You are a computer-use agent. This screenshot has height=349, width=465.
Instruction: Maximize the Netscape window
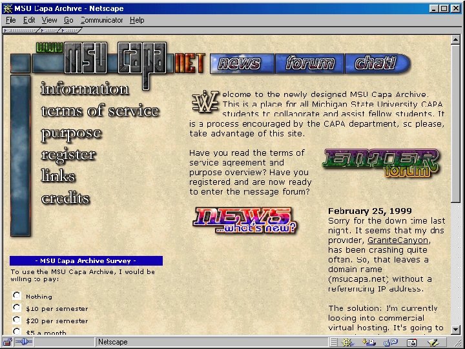tap(444, 8)
